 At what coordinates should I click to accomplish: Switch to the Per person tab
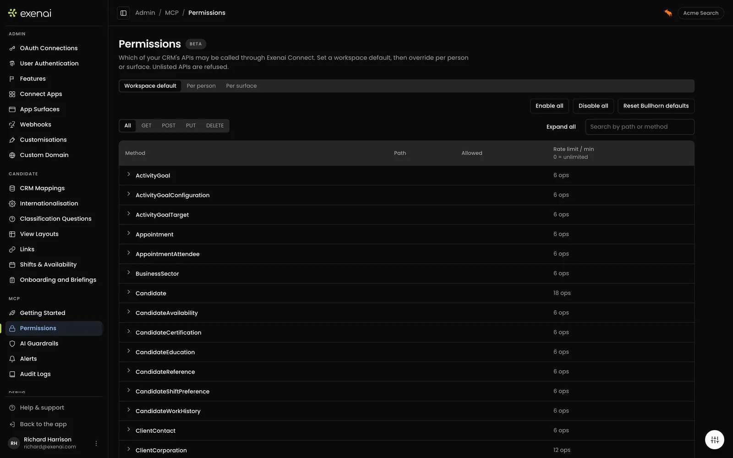tap(201, 86)
